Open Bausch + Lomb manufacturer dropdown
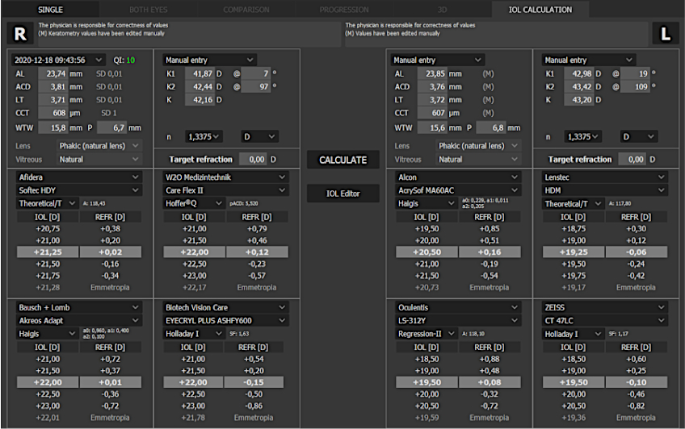 point(78,307)
